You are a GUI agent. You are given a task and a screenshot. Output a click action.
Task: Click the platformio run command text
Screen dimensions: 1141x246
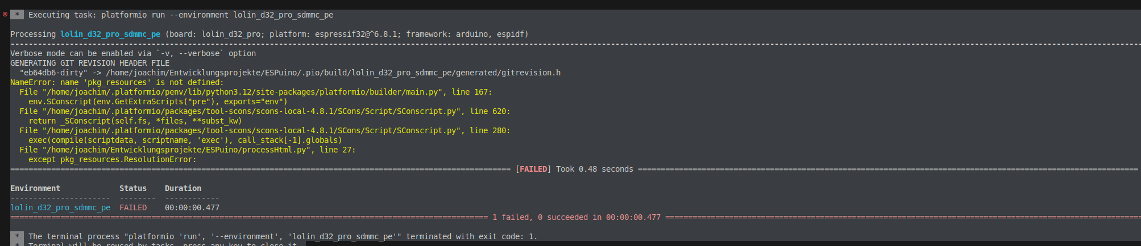coord(217,15)
